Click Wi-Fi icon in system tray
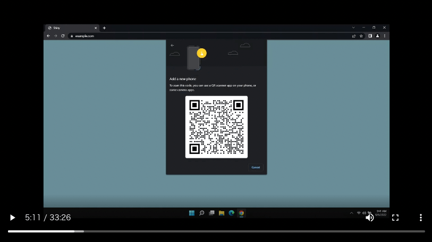The image size is (432, 242). (359, 213)
